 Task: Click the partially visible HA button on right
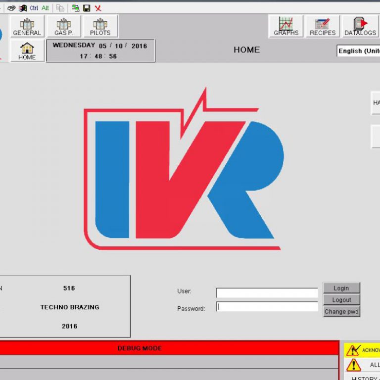pyautogui.click(x=376, y=103)
